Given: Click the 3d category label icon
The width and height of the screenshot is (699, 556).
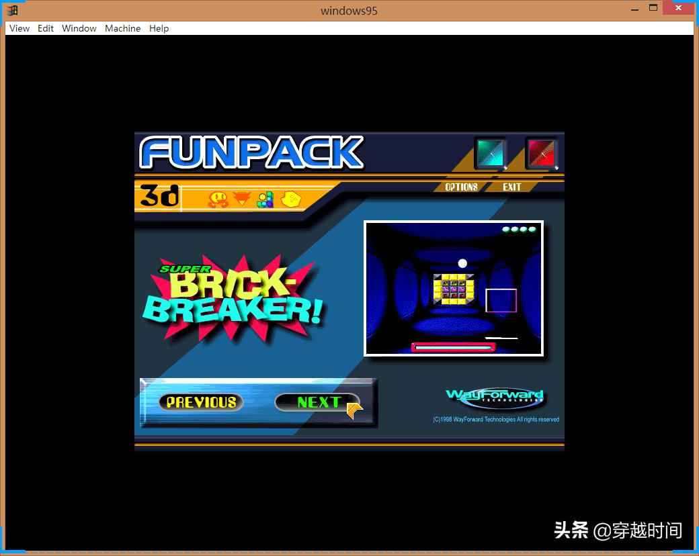Looking at the screenshot, I should point(158,197).
